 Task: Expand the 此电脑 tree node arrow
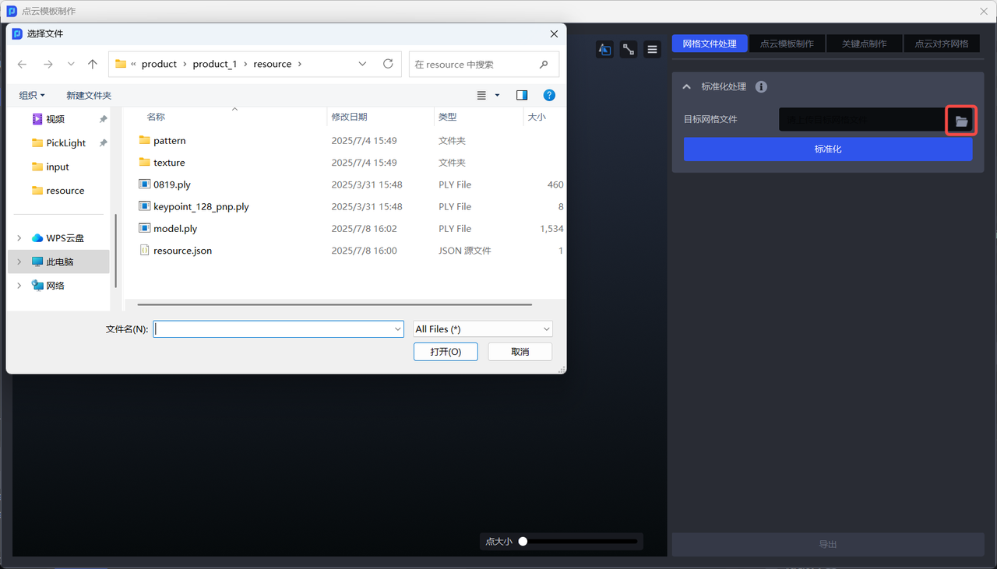[19, 262]
